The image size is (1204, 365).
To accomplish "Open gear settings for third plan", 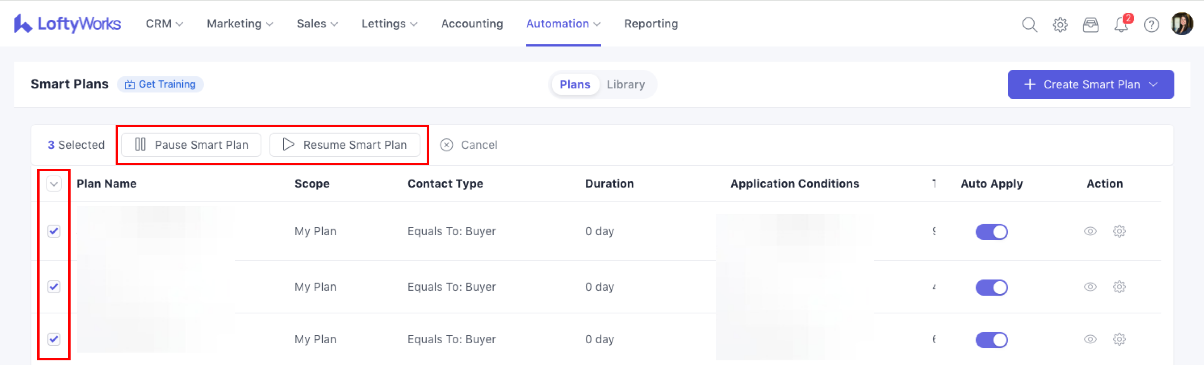I will tap(1119, 339).
